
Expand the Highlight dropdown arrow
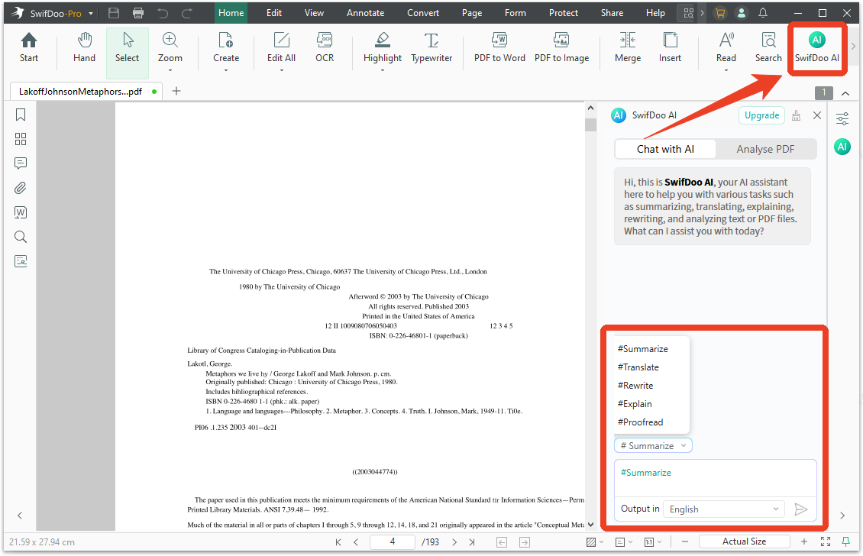click(383, 70)
